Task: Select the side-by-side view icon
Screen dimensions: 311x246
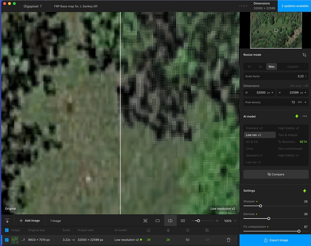Action: coord(183,221)
